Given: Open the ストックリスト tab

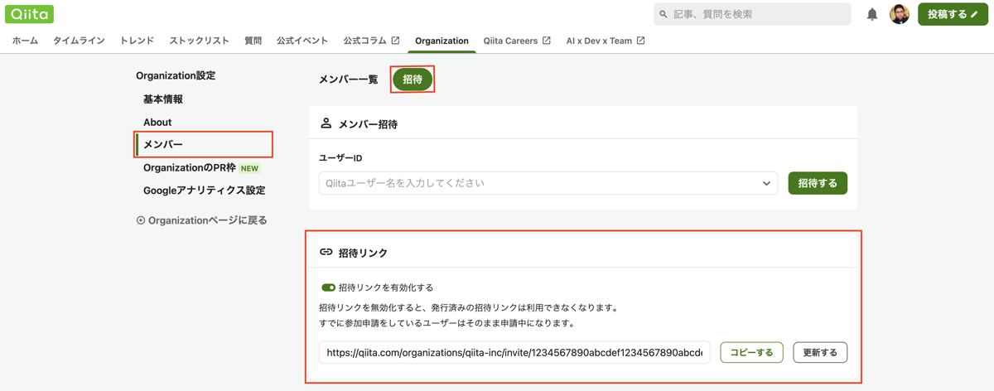Looking at the screenshot, I should 199,41.
